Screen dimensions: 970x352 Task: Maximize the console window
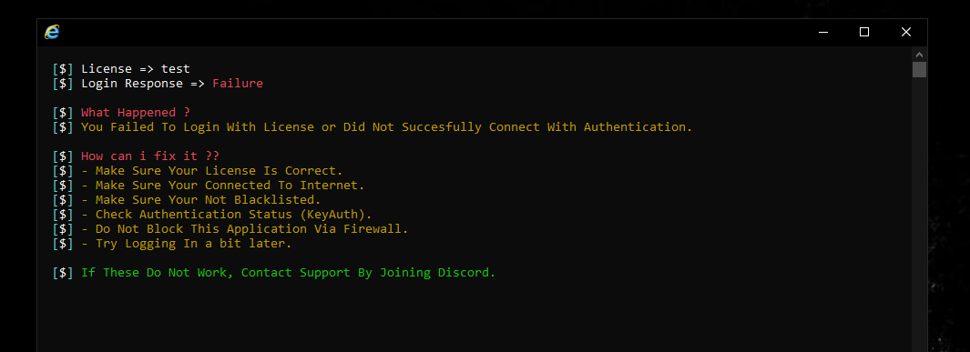[864, 32]
